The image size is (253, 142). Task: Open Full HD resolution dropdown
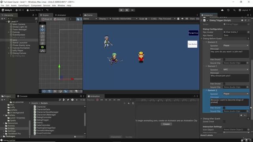[x=125, y=19]
